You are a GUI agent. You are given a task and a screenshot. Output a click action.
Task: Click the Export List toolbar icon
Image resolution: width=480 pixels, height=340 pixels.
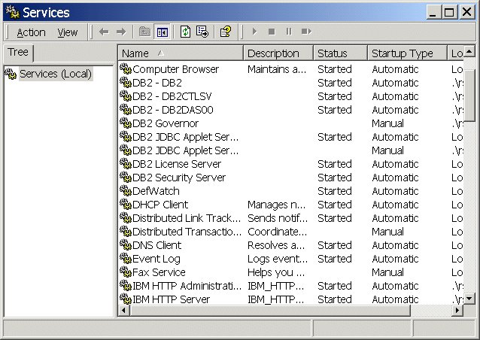coord(202,32)
